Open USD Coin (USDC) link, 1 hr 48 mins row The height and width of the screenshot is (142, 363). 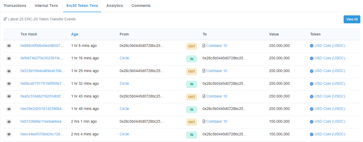[x=330, y=109]
